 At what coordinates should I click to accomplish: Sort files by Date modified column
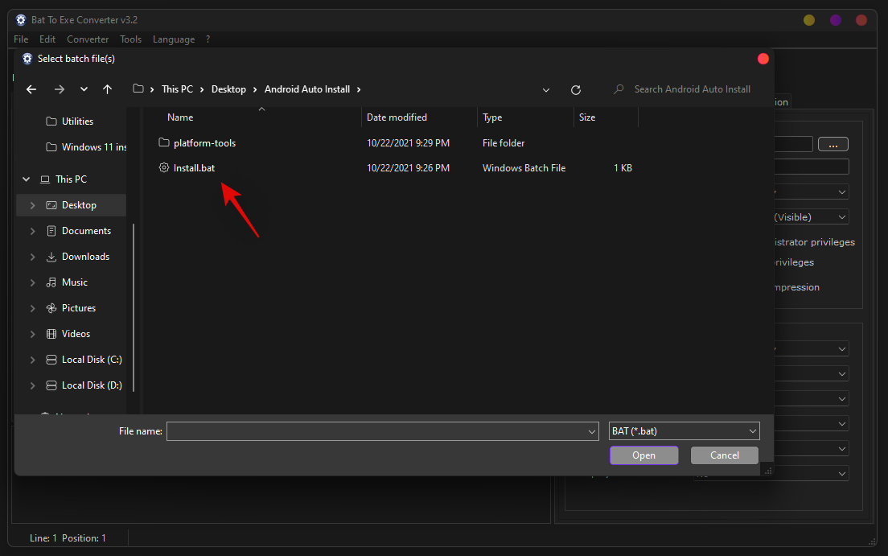tap(397, 117)
